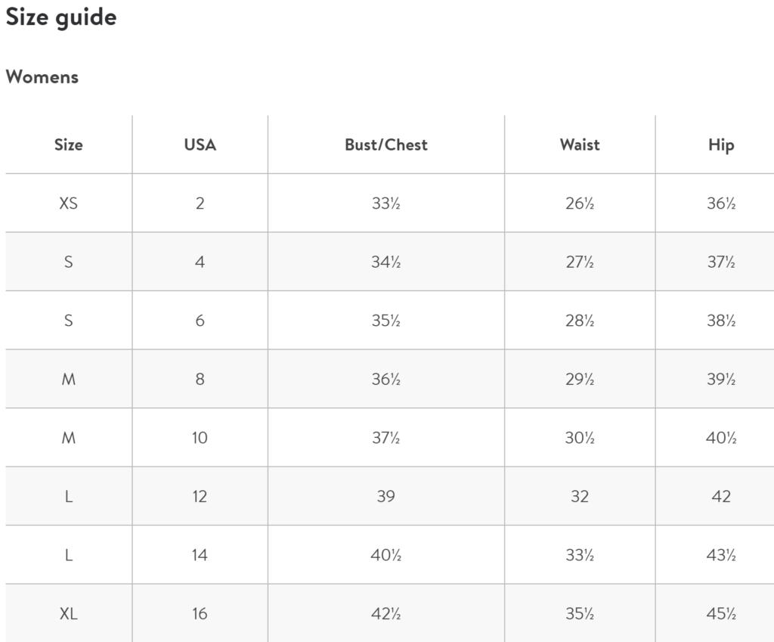The height and width of the screenshot is (642, 774).
Task: Click the Waist column header
Action: point(580,144)
